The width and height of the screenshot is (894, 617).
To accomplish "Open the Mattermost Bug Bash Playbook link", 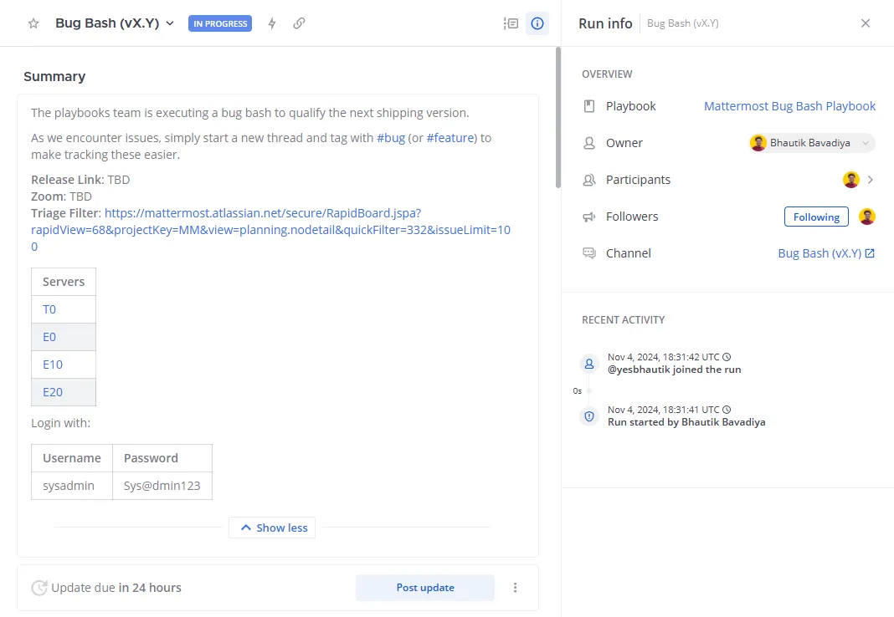I will click(x=789, y=106).
